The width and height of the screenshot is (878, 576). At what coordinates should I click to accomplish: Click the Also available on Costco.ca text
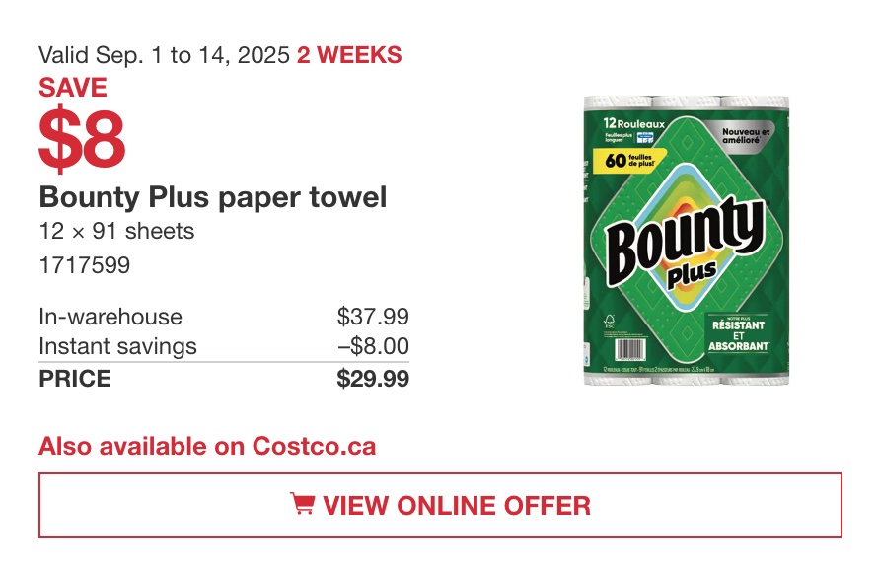[x=207, y=446]
